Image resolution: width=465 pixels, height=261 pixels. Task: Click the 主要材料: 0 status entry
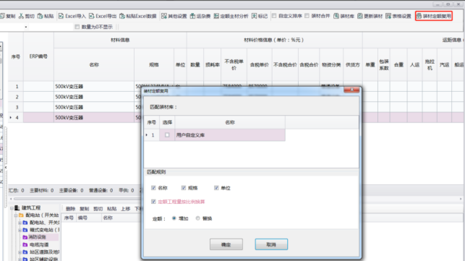pyautogui.click(x=41, y=190)
